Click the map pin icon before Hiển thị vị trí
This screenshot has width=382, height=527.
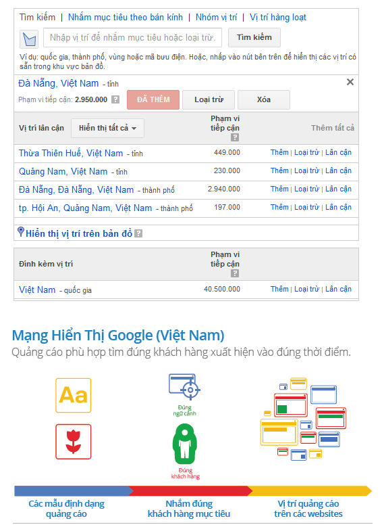coord(21,231)
